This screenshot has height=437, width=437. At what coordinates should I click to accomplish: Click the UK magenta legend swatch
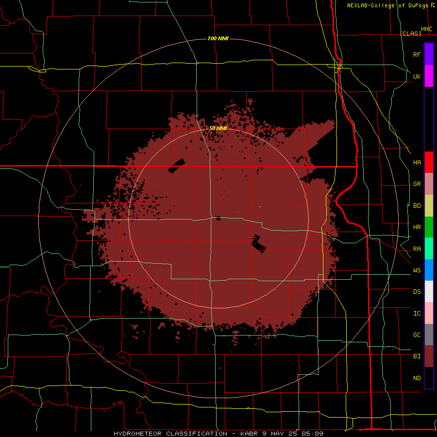(x=429, y=76)
